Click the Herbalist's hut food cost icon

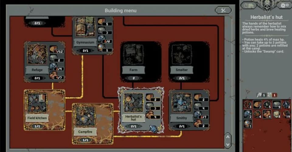pyautogui.click(x=150, y=115)
